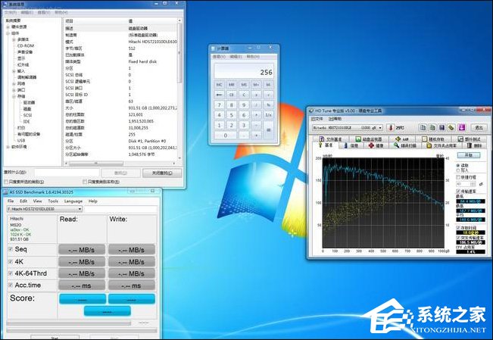This screenshot has height=340, width=493.
Task: Uncheck the Seq test checkbox
Action: (11, 249)
